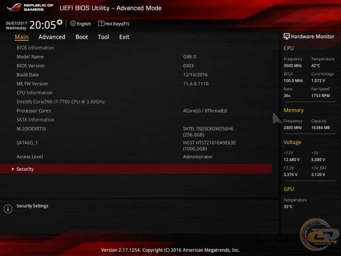
Task: Click the Hot Keys question mark icon
Action: 101,23
